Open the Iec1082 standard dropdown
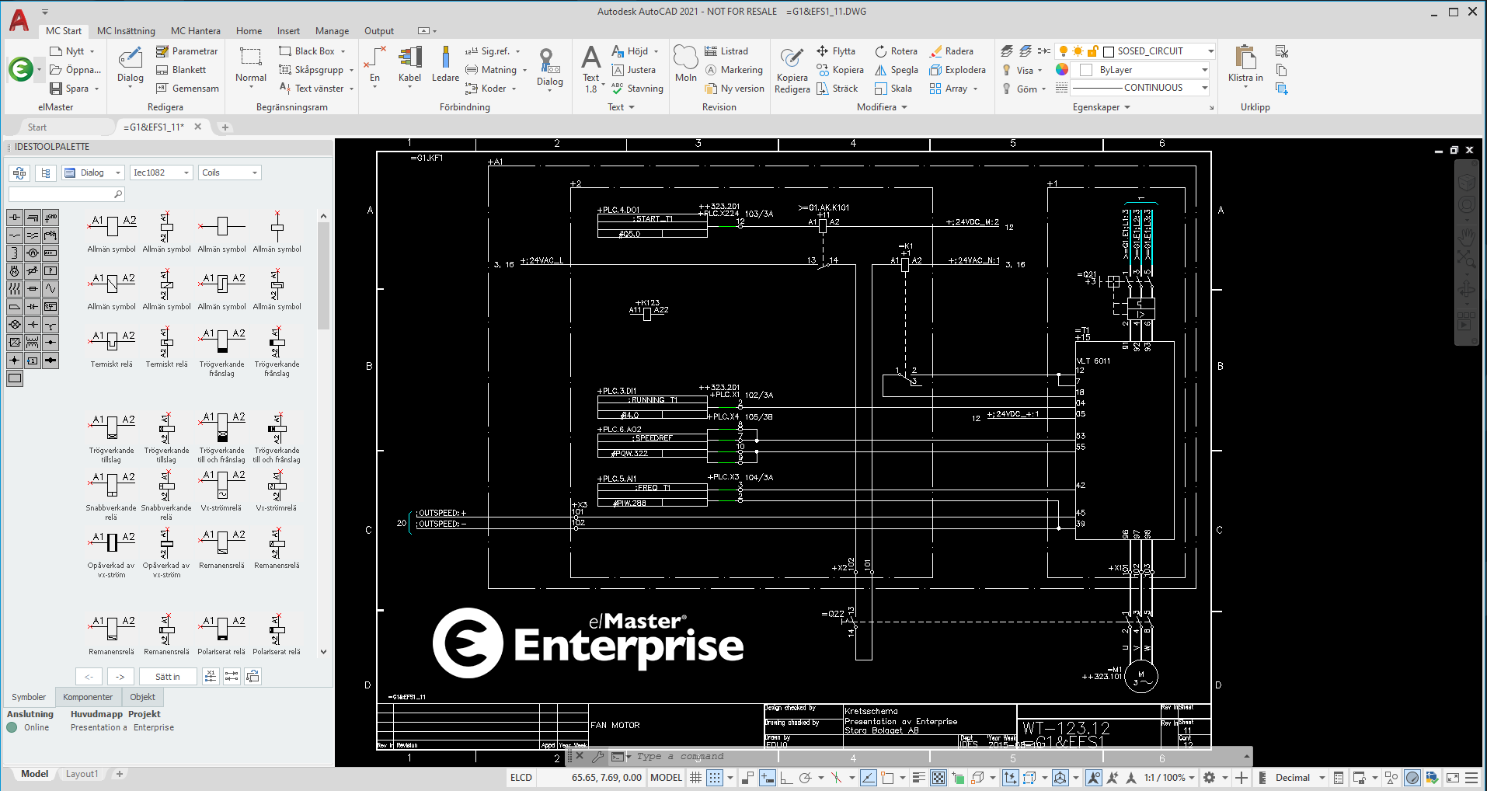1487x791 pixels. [162, 172]
